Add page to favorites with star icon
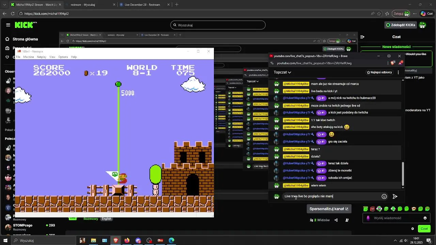The height and width of the screenshot is (245, 436). [379, 14]
